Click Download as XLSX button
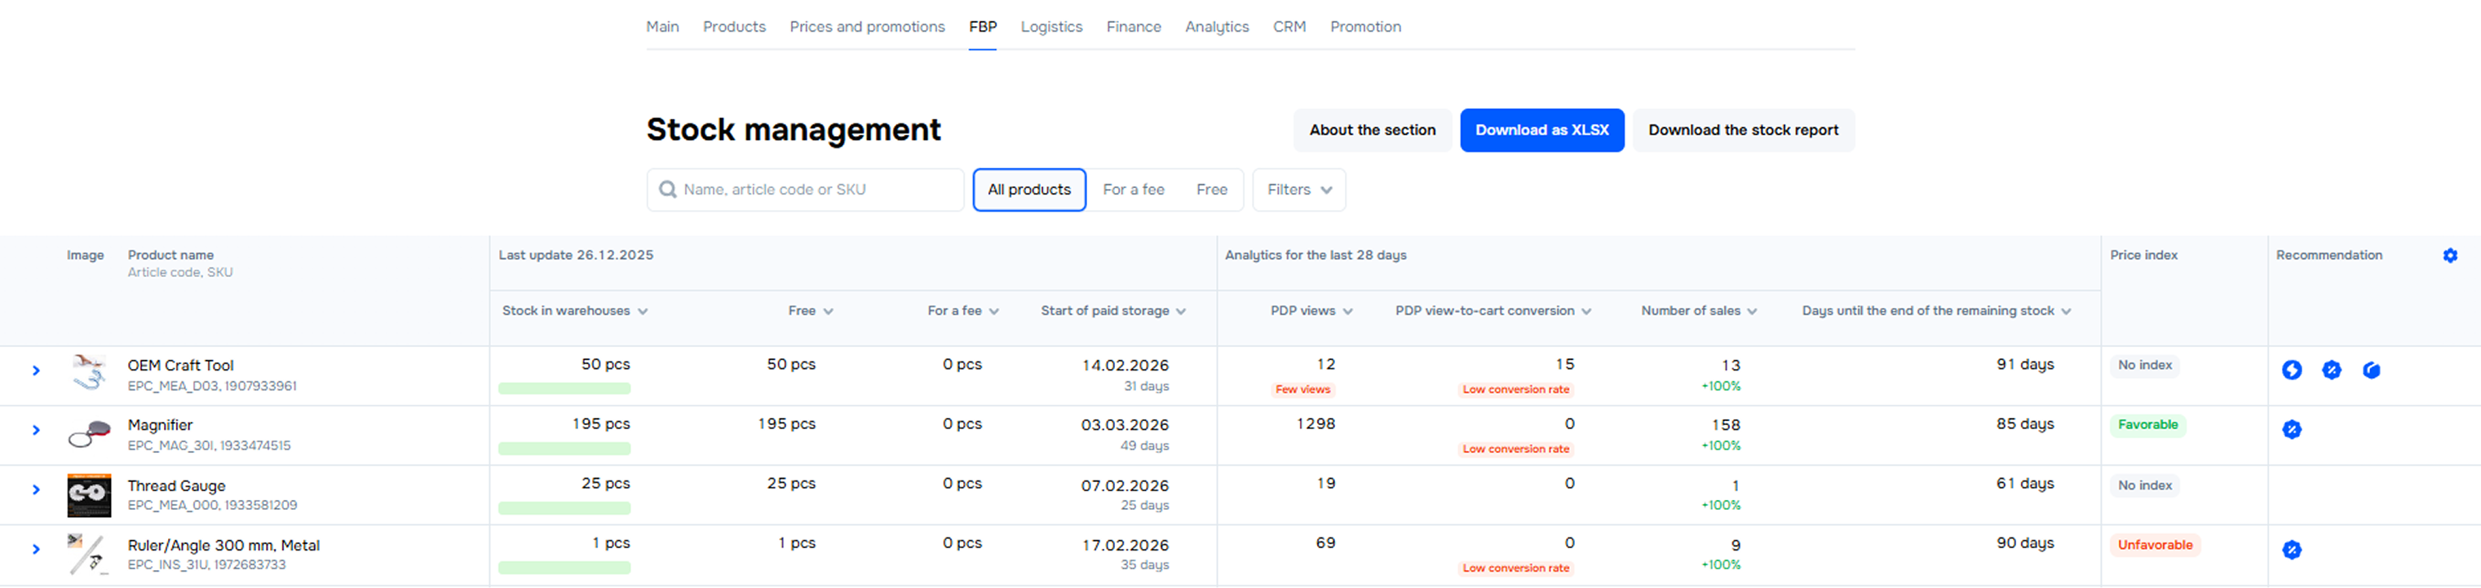Screen dimensions: 2481x588 coord(1541,130)
